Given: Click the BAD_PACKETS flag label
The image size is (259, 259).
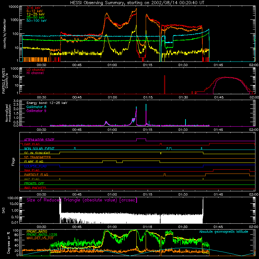Looking at the screenshot, I should coord(35,188).
